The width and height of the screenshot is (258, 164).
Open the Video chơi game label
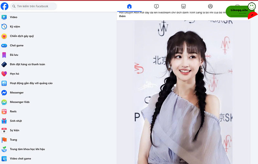coord(20,159)
